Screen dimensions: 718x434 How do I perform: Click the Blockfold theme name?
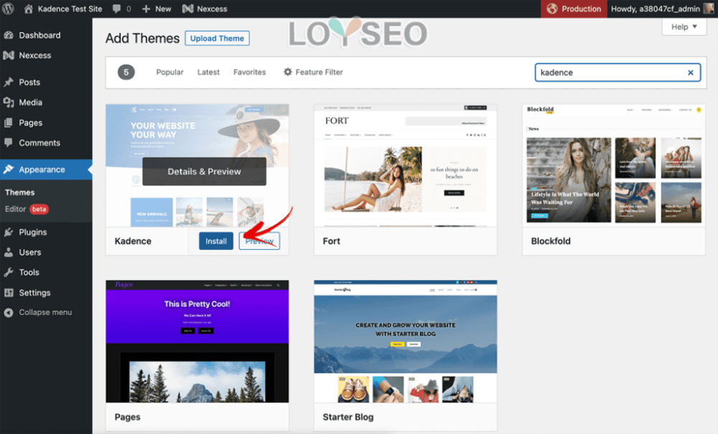551,241
